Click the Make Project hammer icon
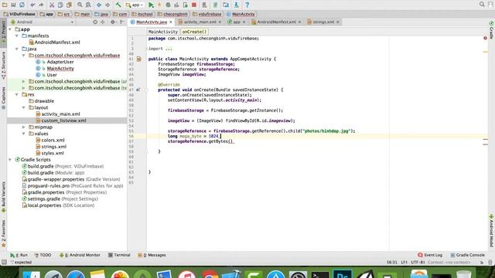 point(118,5)
